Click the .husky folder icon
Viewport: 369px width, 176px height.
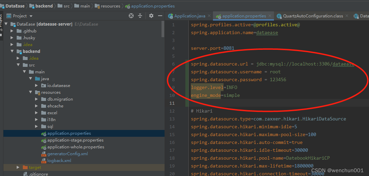pos(19,38)
